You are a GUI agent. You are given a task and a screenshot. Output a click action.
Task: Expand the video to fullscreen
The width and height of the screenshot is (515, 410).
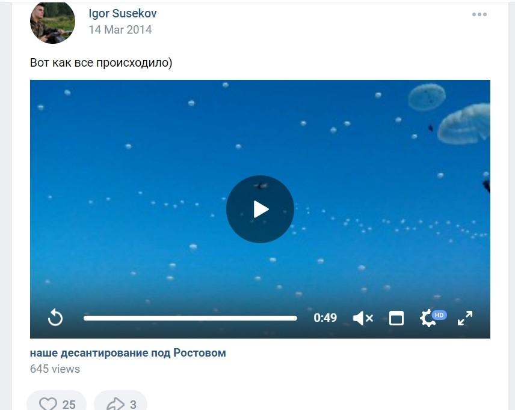pyautogui.click(x=464, y=318)
